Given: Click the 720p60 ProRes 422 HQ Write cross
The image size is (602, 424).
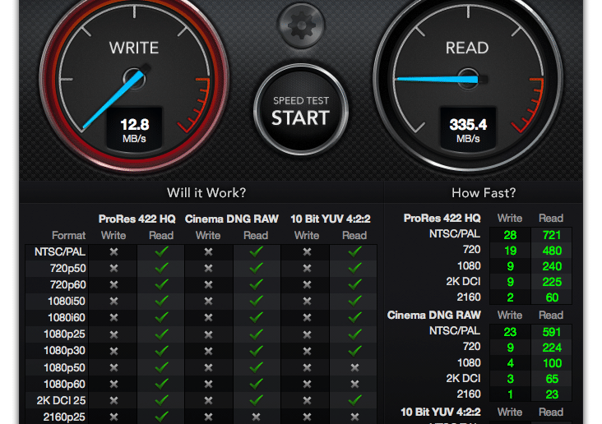Looking at the screenshot, I should (113, 284).
